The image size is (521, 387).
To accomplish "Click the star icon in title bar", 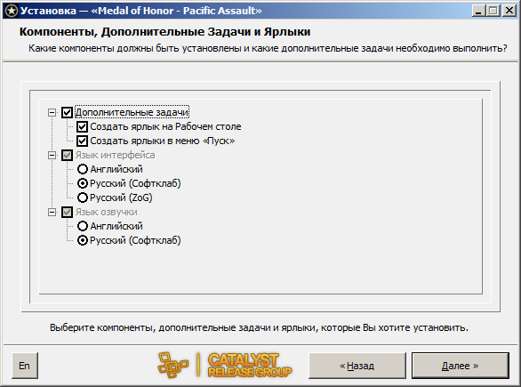I will coord(12,11).
